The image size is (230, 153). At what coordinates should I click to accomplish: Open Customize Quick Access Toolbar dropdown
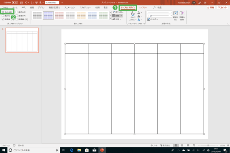62,3
